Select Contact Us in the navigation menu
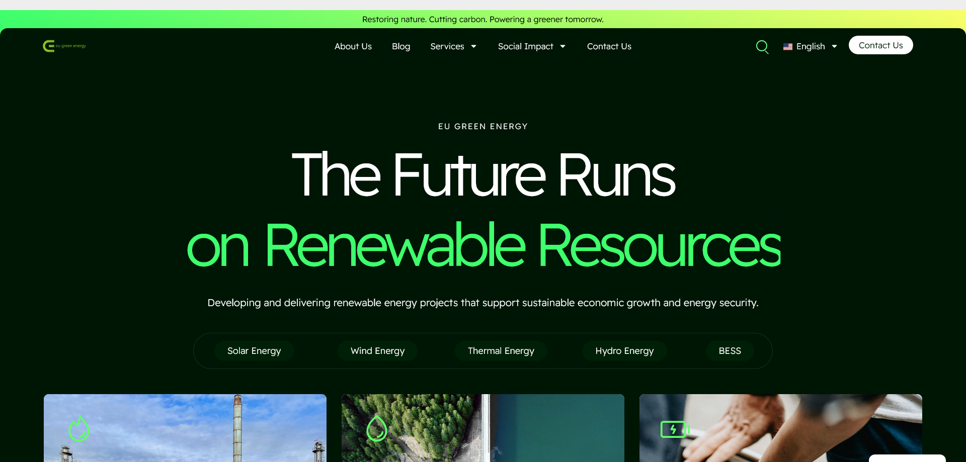Image resolution: width=966 pixels, height=462 pixels. [609, 47]
